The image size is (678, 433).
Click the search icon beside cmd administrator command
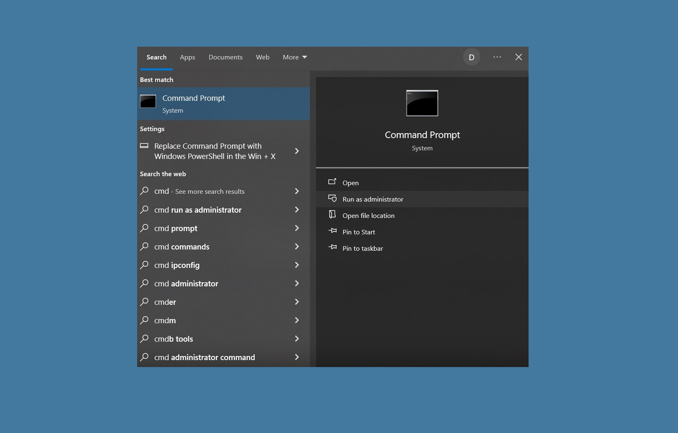click(144, 357)
